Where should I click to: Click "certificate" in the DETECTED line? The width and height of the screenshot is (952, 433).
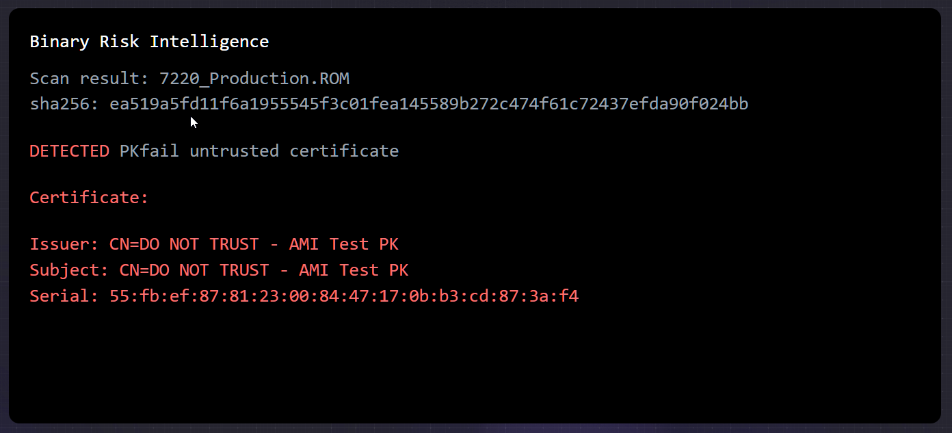(x=344, y=150)
